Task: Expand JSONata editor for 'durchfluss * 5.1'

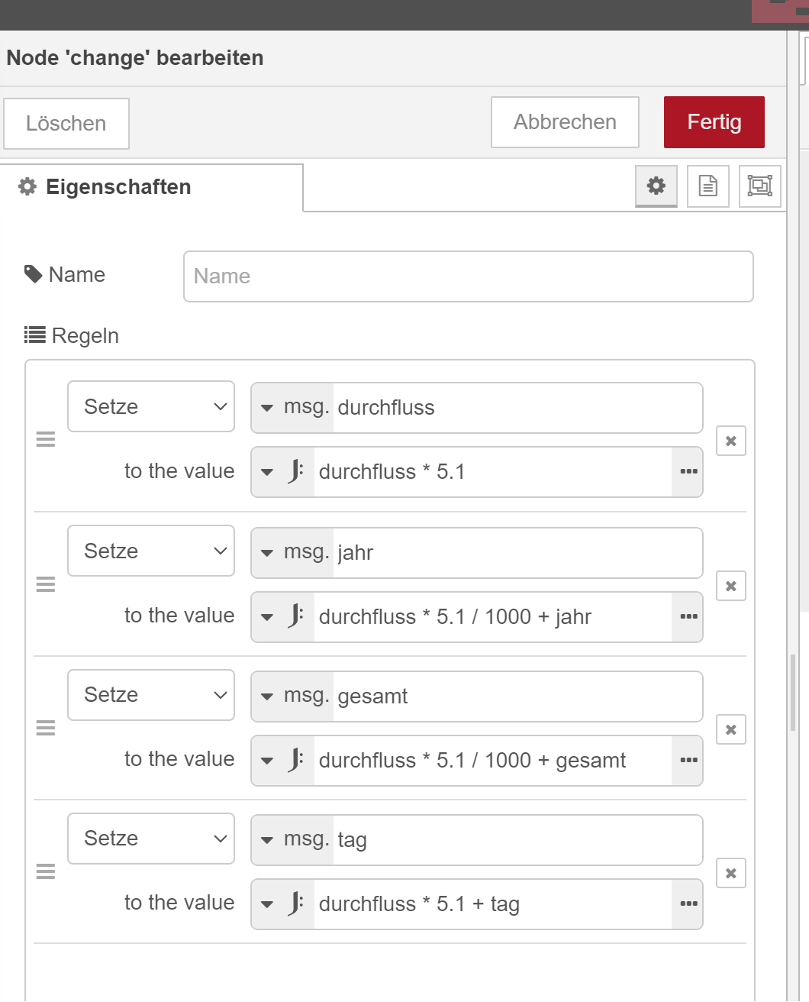Action: [x=688, y=472]
